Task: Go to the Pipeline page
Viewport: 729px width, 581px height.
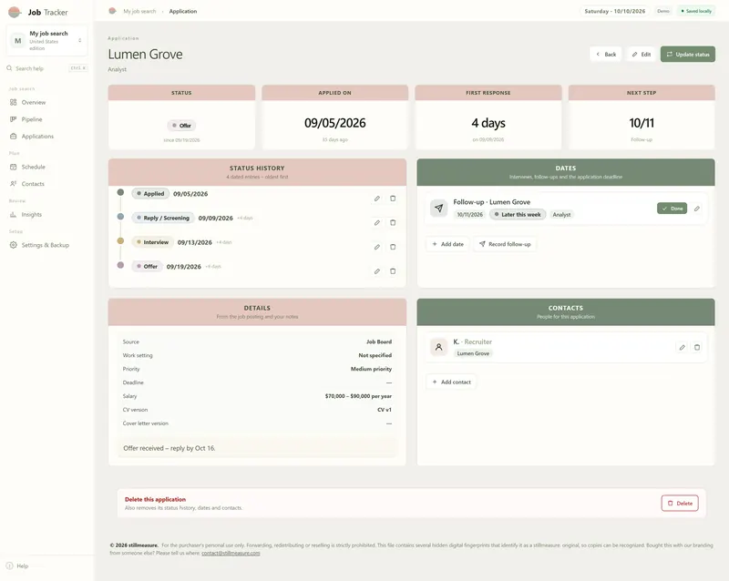Action: pyautogui.click(x=32, y=119)
